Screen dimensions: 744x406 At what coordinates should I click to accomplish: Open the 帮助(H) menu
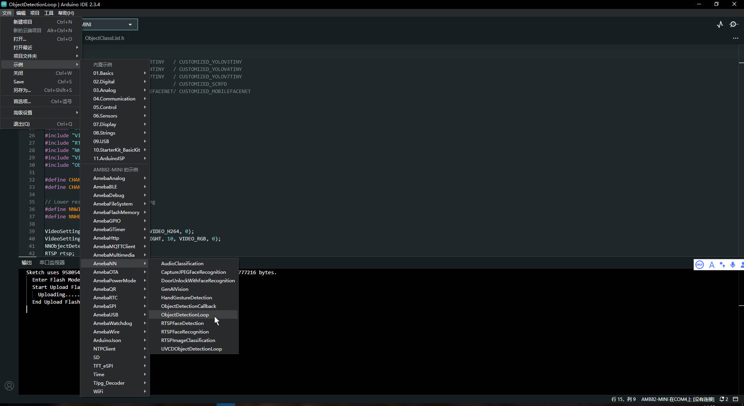click(x=66, y=13)
